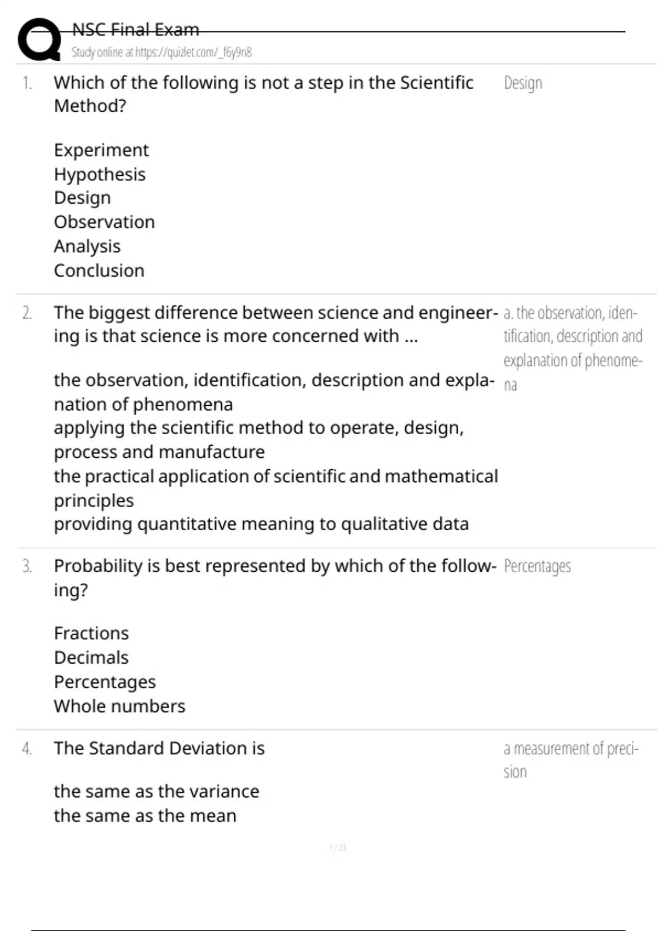The width and height of the screenshot is (657, 931).
Task: Click the gray Design answer text
Action: click(523, 83)
